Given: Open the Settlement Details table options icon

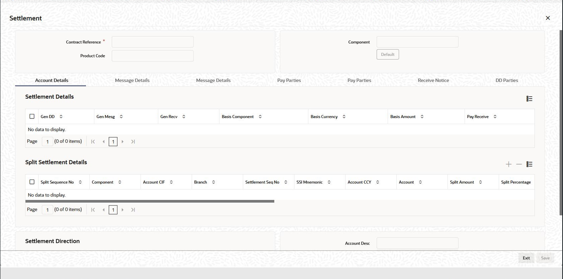Looking at the screenshot, I should tap(529, 98).
